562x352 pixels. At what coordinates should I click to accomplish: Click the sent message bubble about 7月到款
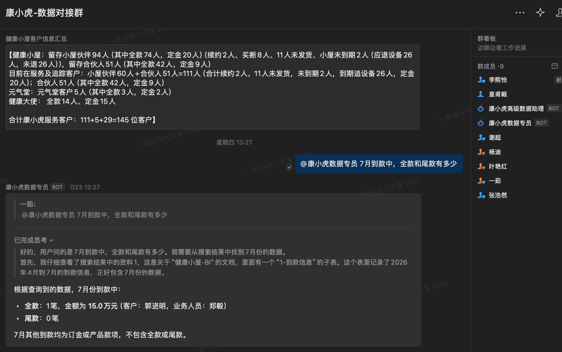click(x=378, y=164)
